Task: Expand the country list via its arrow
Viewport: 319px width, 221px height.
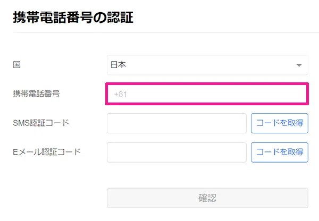Action: click(299, 65)
